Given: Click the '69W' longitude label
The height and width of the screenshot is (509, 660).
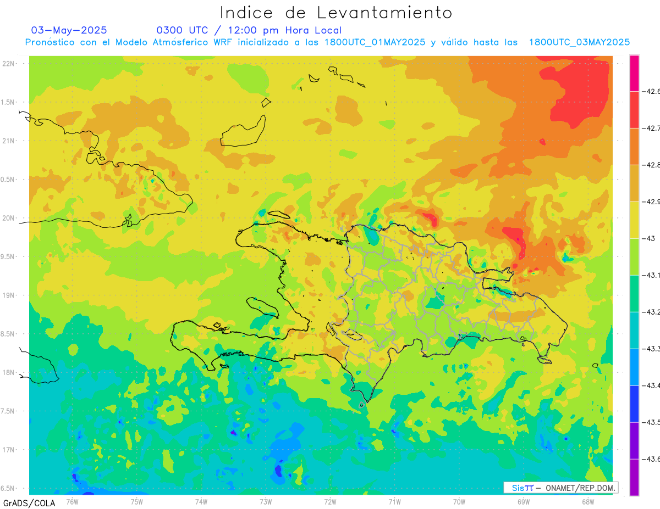Looking at the screenshot, I should (x=524, y=502).
